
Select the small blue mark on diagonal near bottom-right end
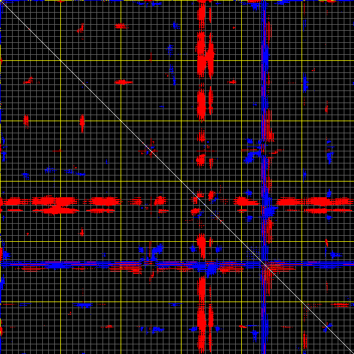point(327,328)
